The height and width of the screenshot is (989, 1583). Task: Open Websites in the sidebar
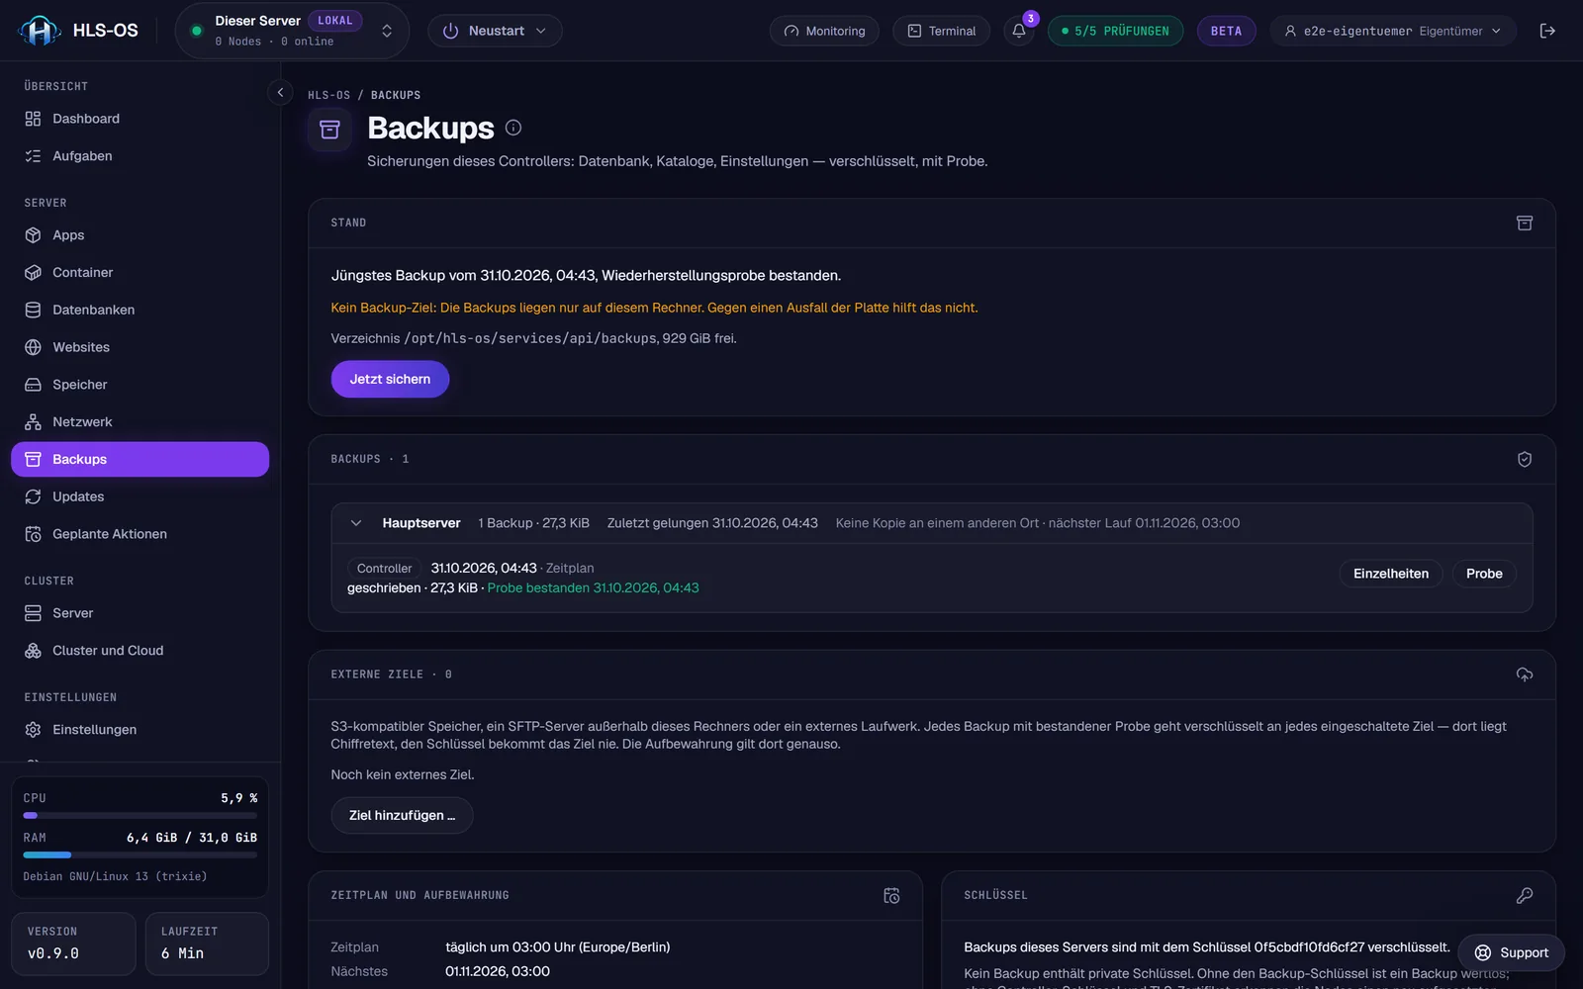click(x=140, y=347)
